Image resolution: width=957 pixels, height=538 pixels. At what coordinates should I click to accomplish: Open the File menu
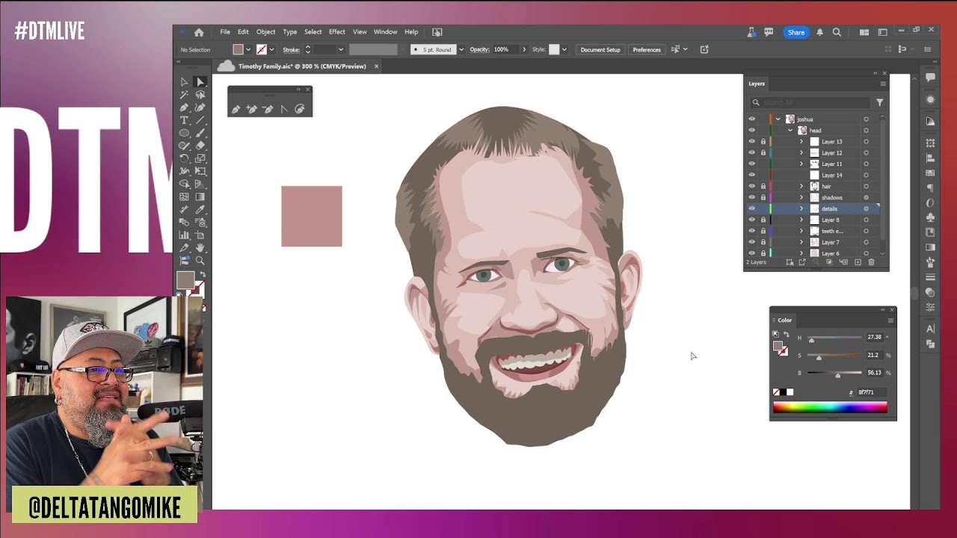click(225, 32)
